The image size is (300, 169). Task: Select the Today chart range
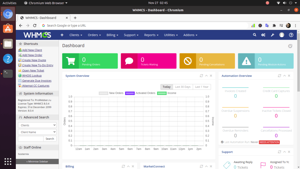[166, 87]
